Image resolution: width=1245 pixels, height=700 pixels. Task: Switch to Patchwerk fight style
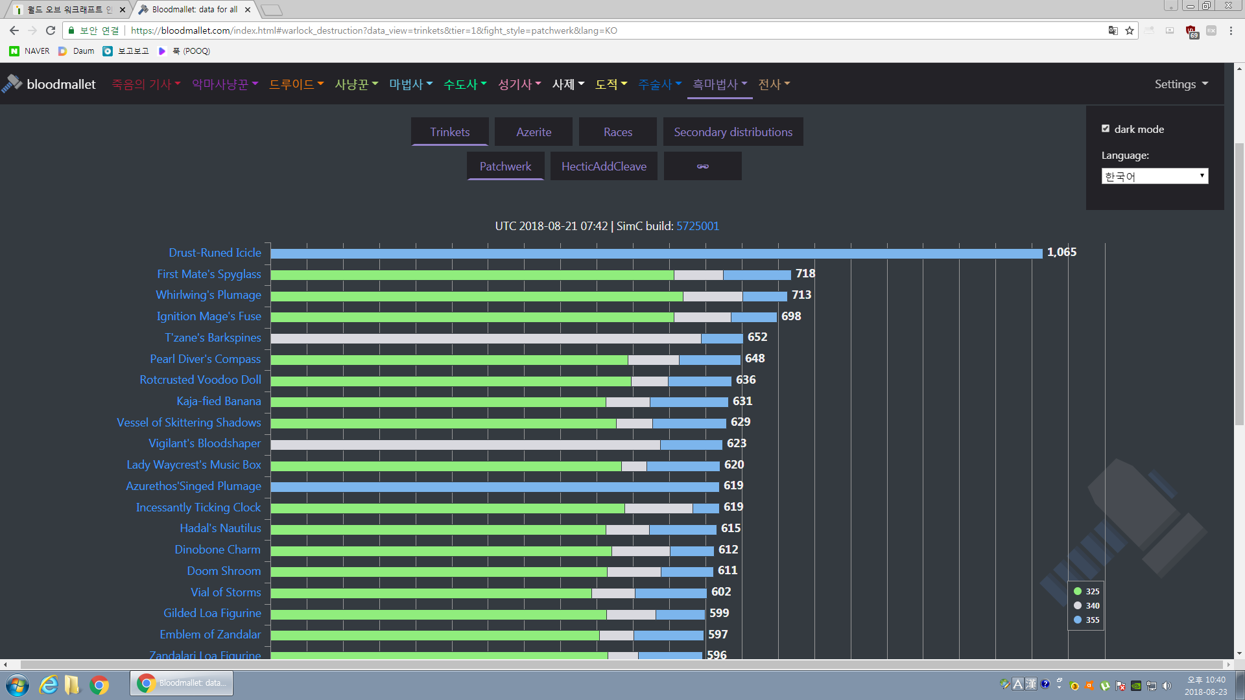(x=505, y=166)
